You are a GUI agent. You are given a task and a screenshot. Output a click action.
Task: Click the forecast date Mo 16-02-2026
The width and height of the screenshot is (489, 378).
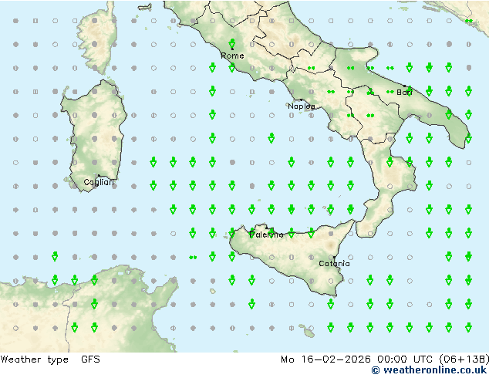(x=325, y=359)
